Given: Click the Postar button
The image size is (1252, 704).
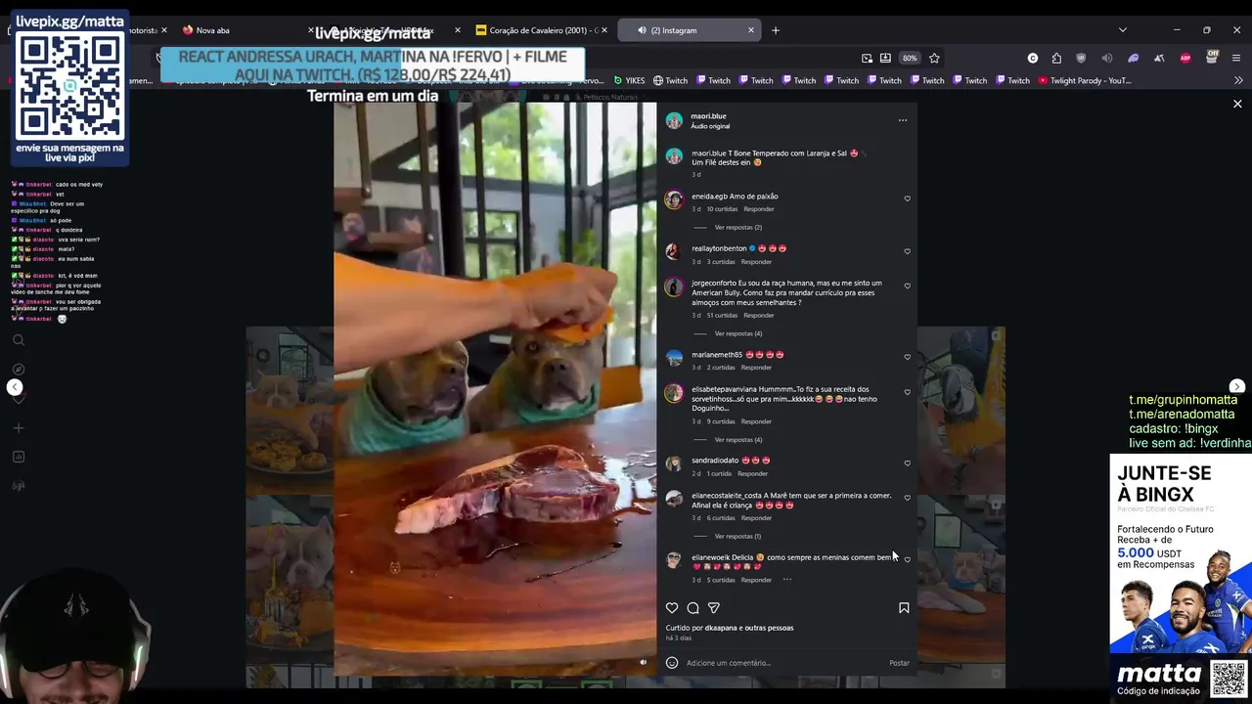Looking at the screenshot, I should click(899, 663).
